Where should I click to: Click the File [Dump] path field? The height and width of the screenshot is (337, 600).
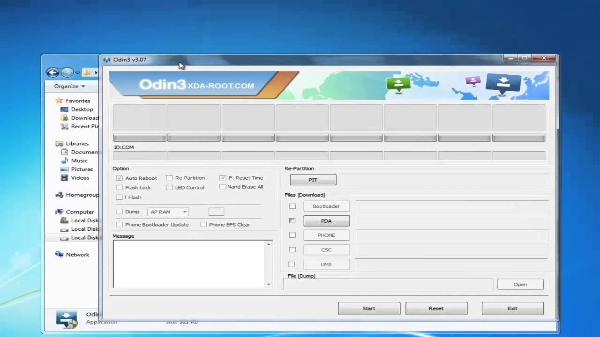point(388,284)
